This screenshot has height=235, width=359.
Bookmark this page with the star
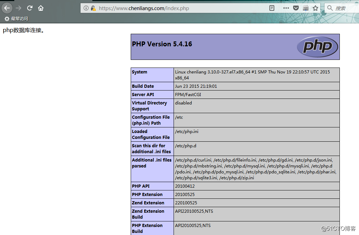[x=315, y=8]
